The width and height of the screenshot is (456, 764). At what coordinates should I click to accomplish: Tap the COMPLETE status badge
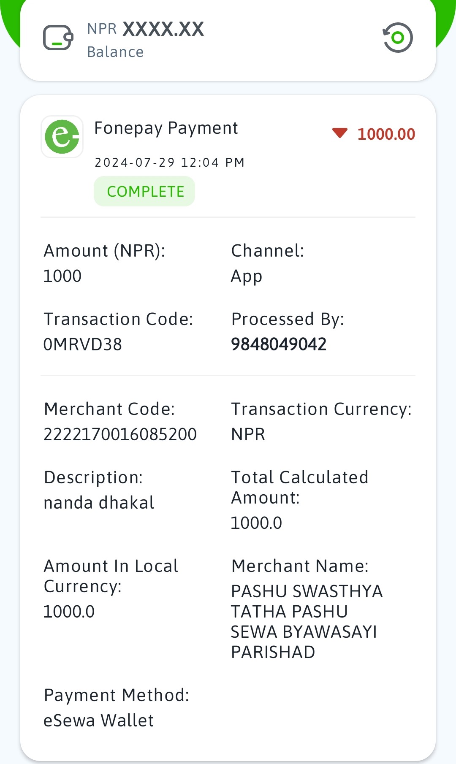[144, 192]
